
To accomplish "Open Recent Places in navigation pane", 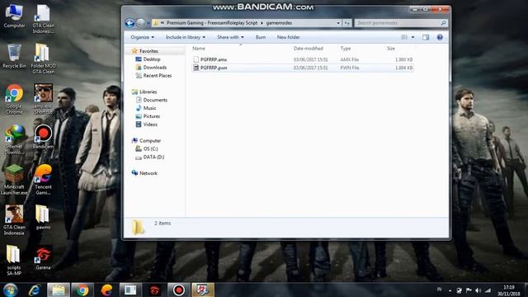I will click(158, 75).
